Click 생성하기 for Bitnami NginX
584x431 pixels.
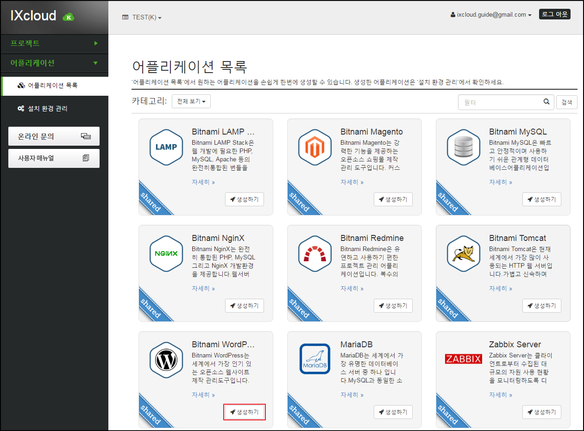(x=245, y=306)
